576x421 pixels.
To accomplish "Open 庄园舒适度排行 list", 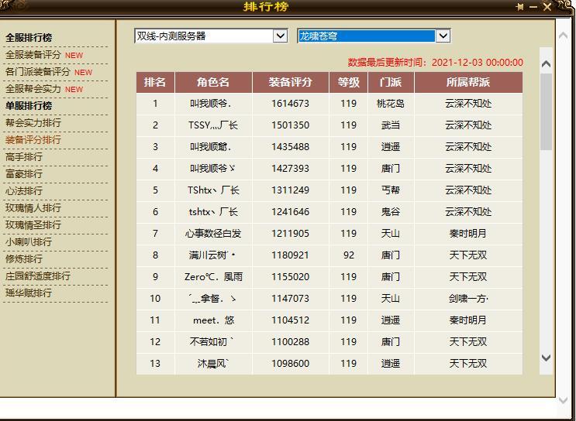I will 37,276.
